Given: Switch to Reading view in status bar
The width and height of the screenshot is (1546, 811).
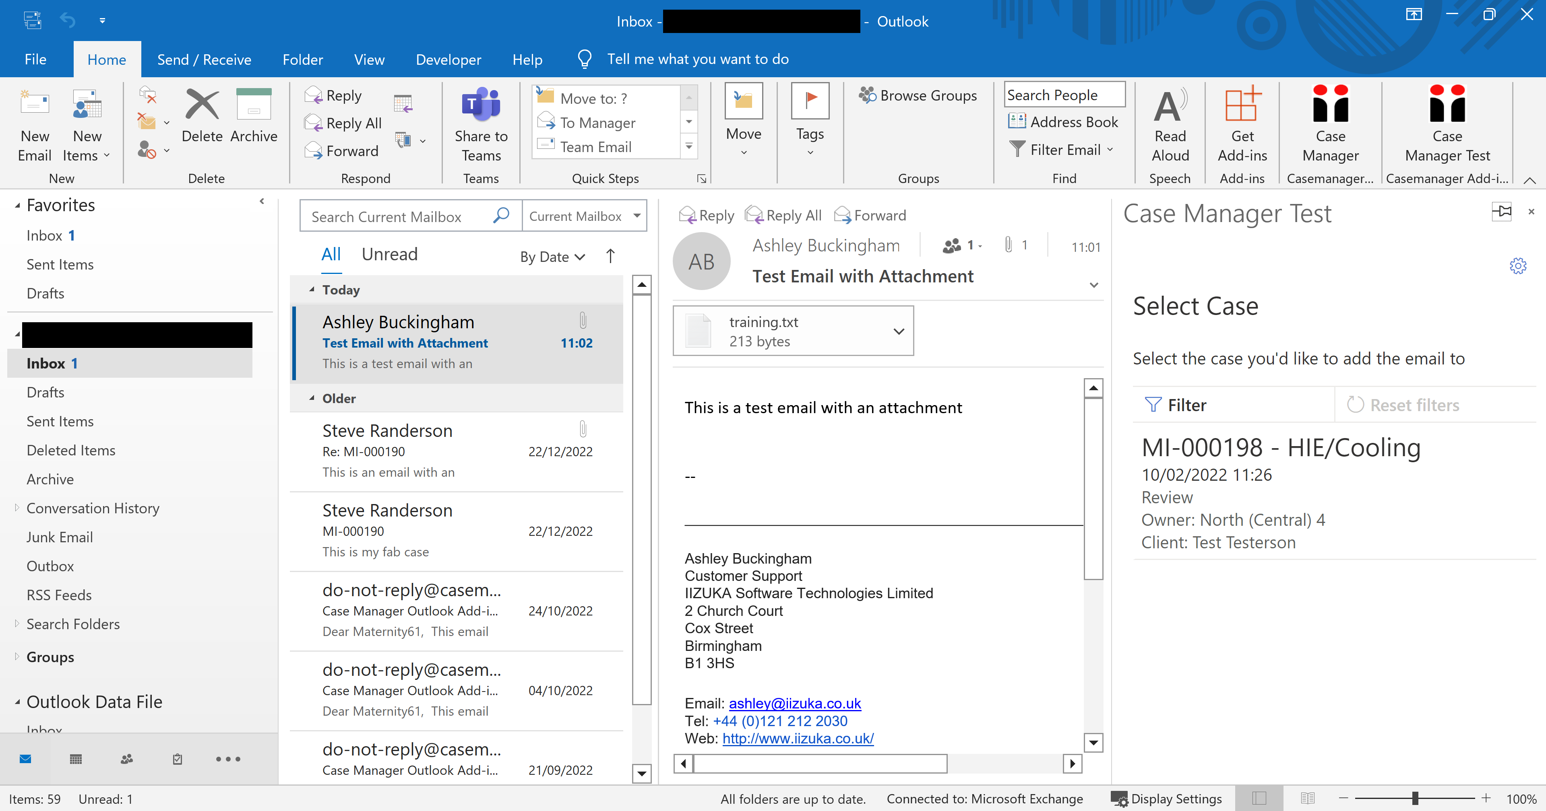Looking at the screenshot, I should (1308, 799).
